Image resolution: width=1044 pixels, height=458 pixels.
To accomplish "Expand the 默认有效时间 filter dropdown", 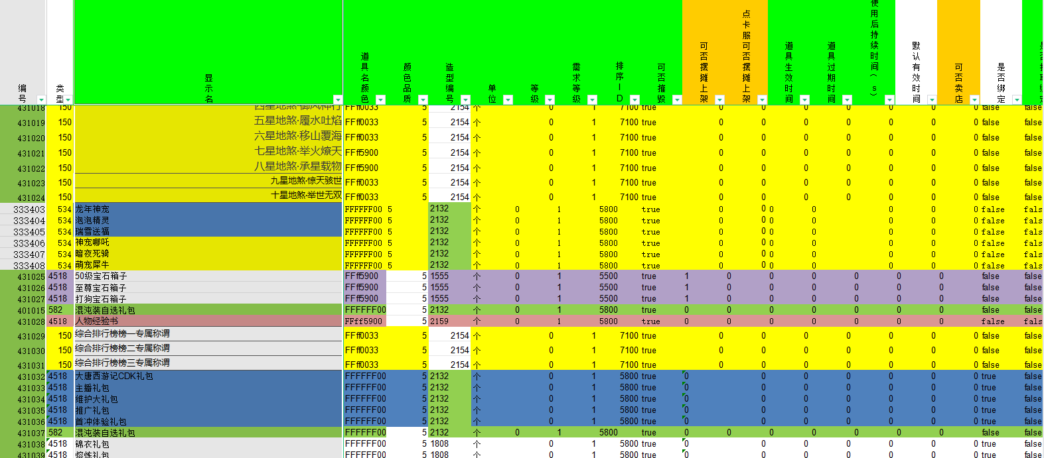I will 932,100.
